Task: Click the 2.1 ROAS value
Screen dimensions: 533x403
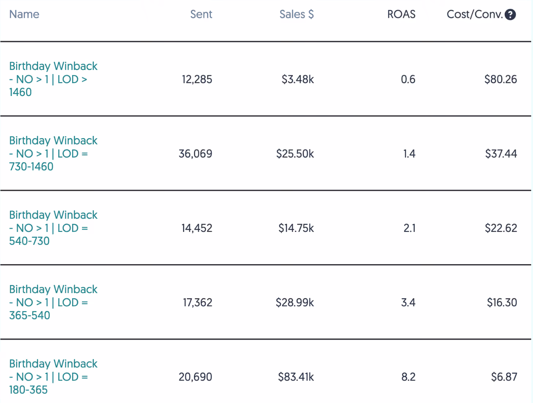Action: [410, 228]
